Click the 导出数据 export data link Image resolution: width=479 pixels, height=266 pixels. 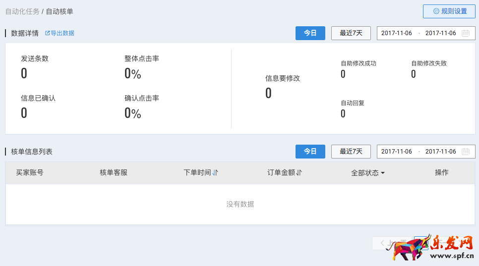[62, 33]
